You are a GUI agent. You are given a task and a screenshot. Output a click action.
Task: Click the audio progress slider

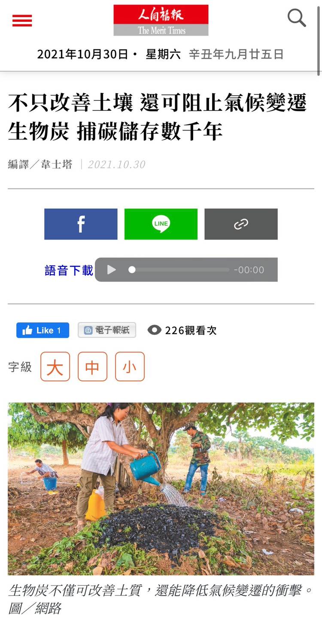179,270
